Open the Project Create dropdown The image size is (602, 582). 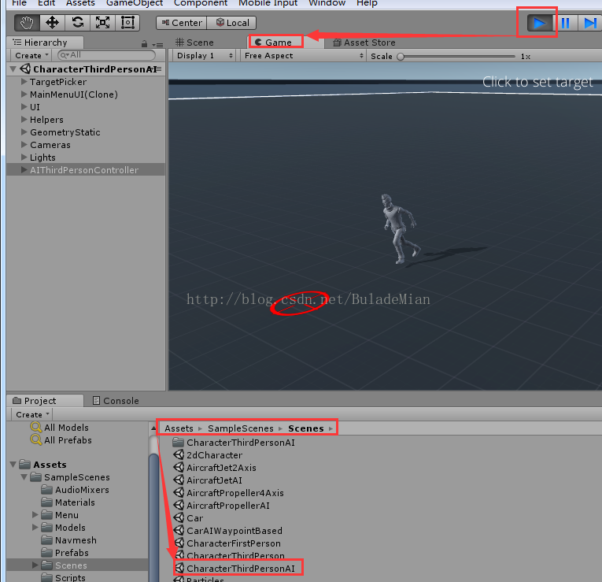(x=32, y=414)
